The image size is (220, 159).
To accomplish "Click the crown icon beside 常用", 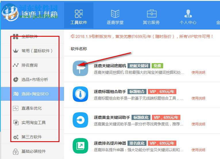I will (16, 51).
